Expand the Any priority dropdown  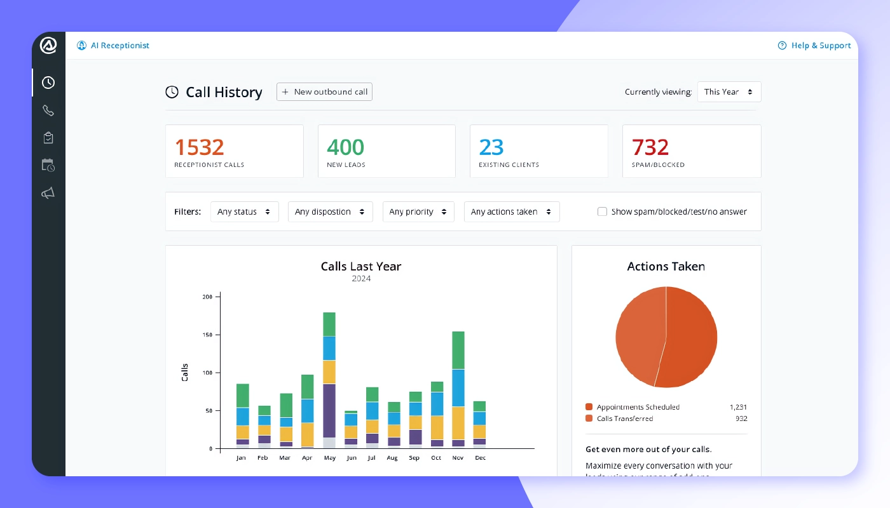pos(418,211)
